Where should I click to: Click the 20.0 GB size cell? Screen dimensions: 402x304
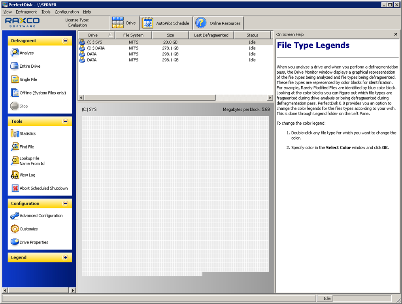pos(170,42)
